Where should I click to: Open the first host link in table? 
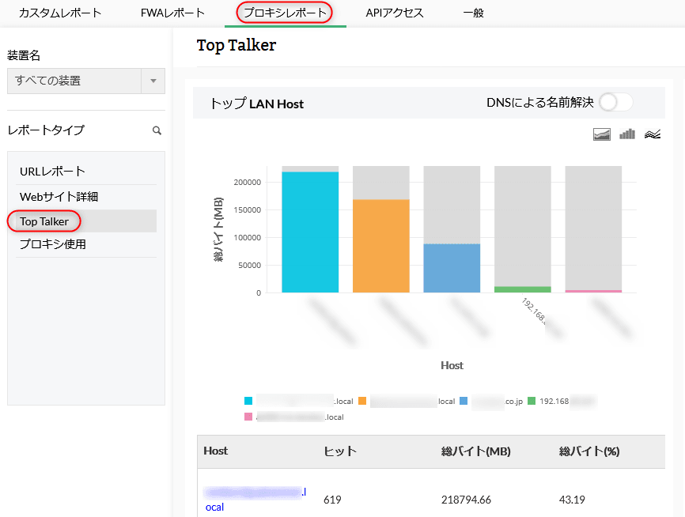pyautogui.click(x=253, y=493)
